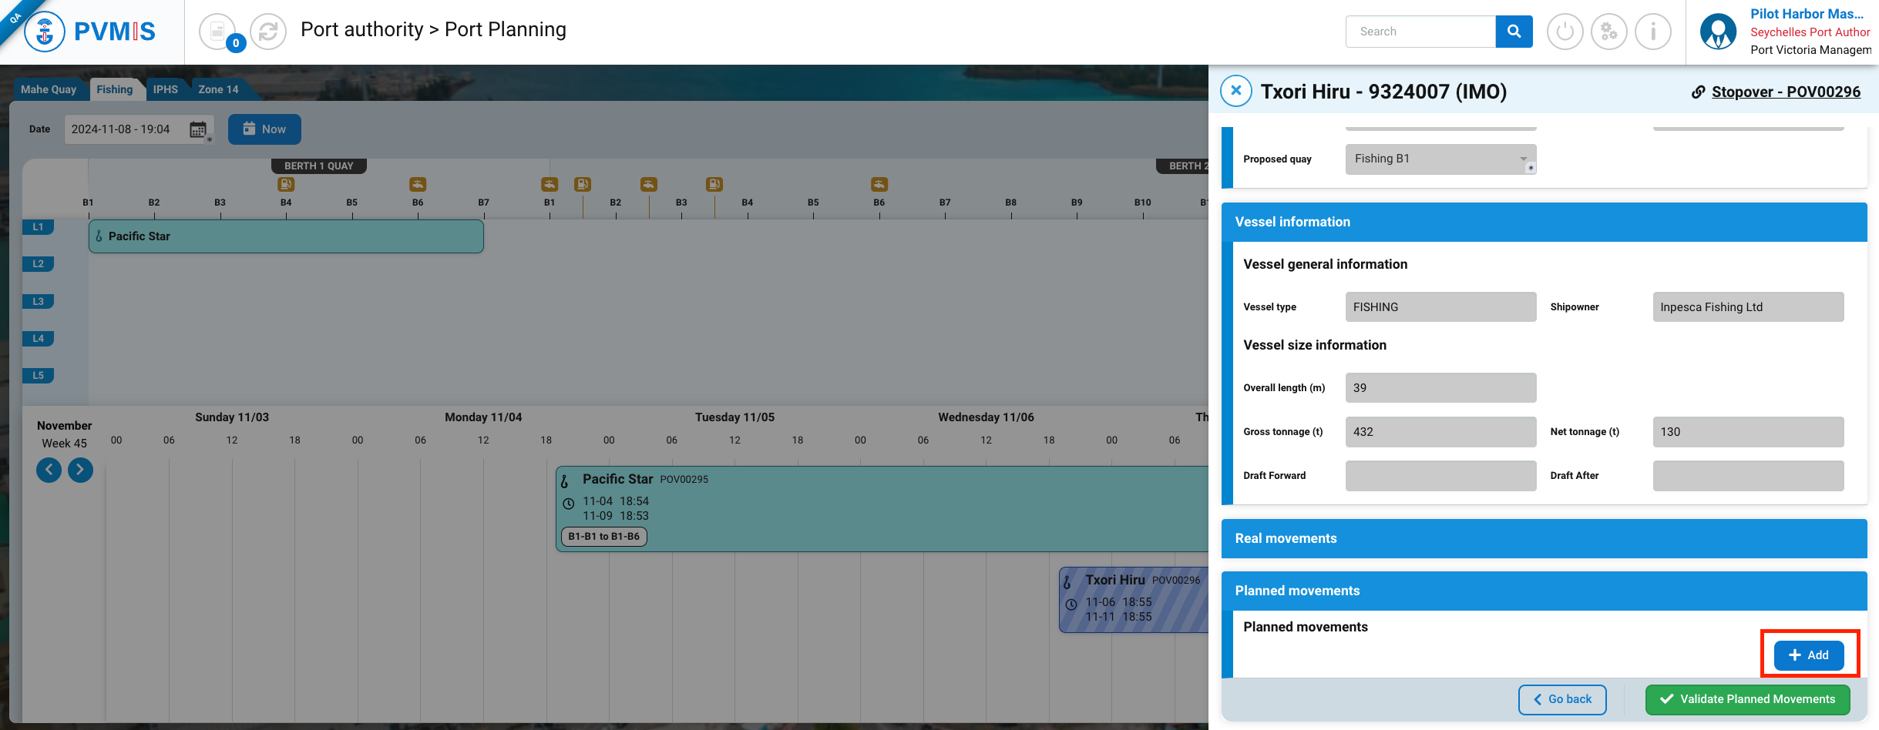The width and height of the screenshot is (1879, 730).
Task: Advance to next week arrow
Action: click(x=80, y=470)
